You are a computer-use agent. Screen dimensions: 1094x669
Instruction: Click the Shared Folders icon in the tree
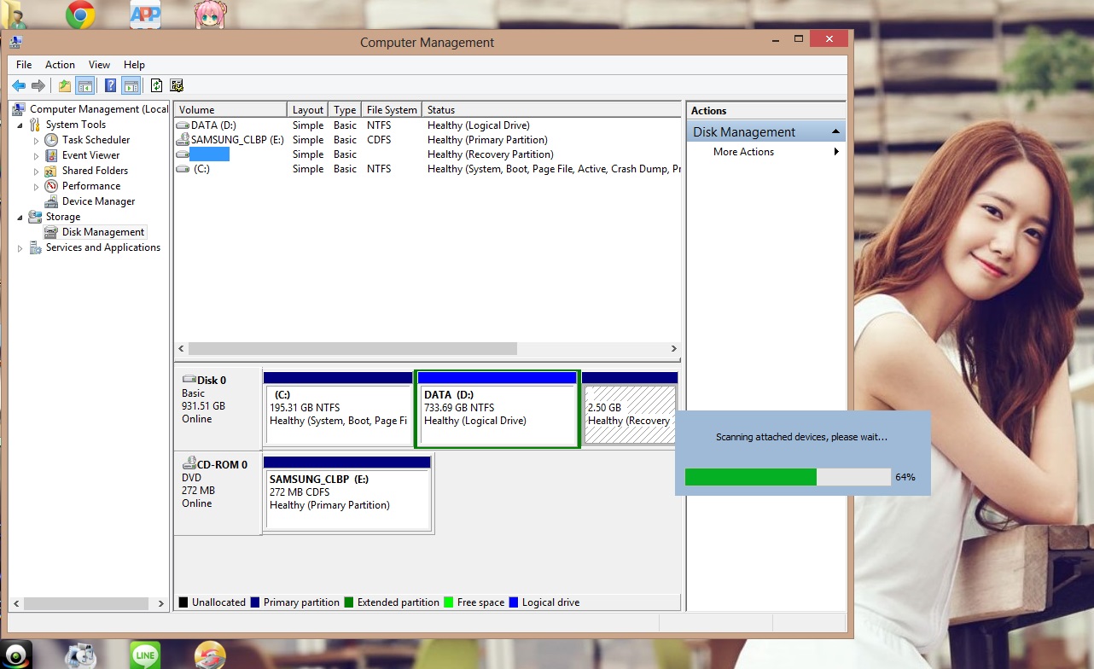point(52,171)
